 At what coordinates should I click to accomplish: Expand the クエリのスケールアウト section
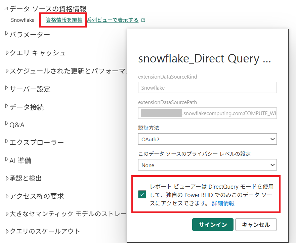pyautogui.click(x=7, y=231)
